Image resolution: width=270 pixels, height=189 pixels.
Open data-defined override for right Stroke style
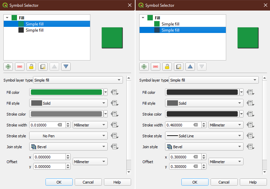pos(250,136)
